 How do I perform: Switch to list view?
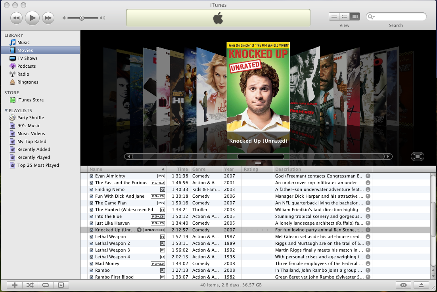click(x=334, y=16)
